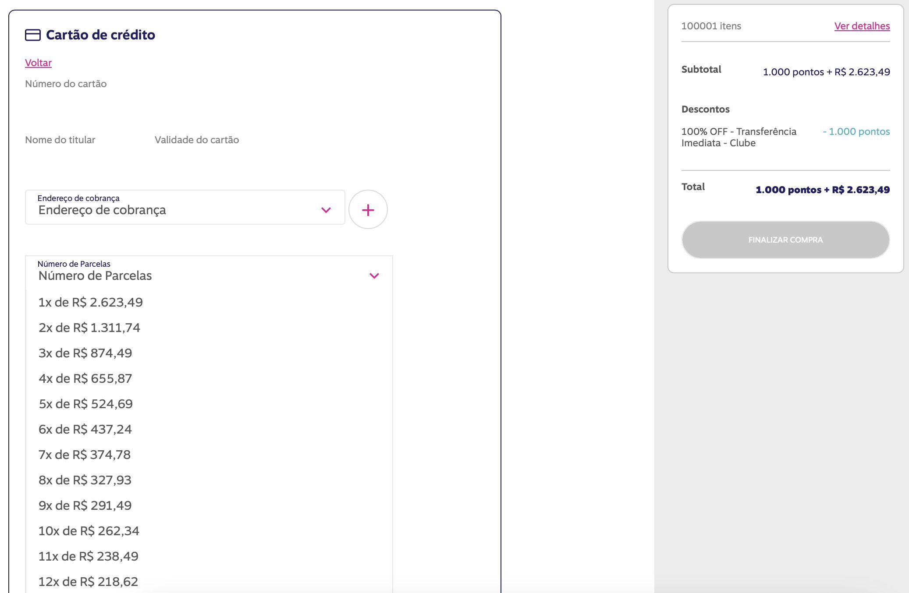
Task: Click the Subtotal value 1.000 pontos + R$ 2.623,49
Action: click(826, 72)
